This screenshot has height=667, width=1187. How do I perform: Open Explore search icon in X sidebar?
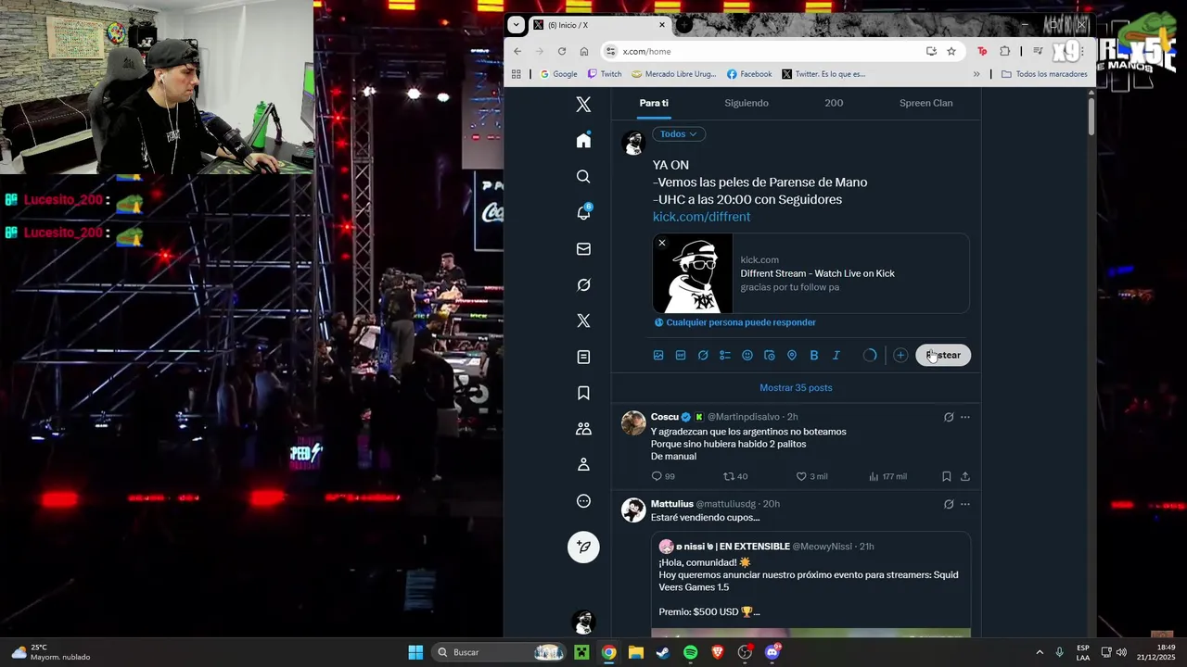tap(583, 176)
